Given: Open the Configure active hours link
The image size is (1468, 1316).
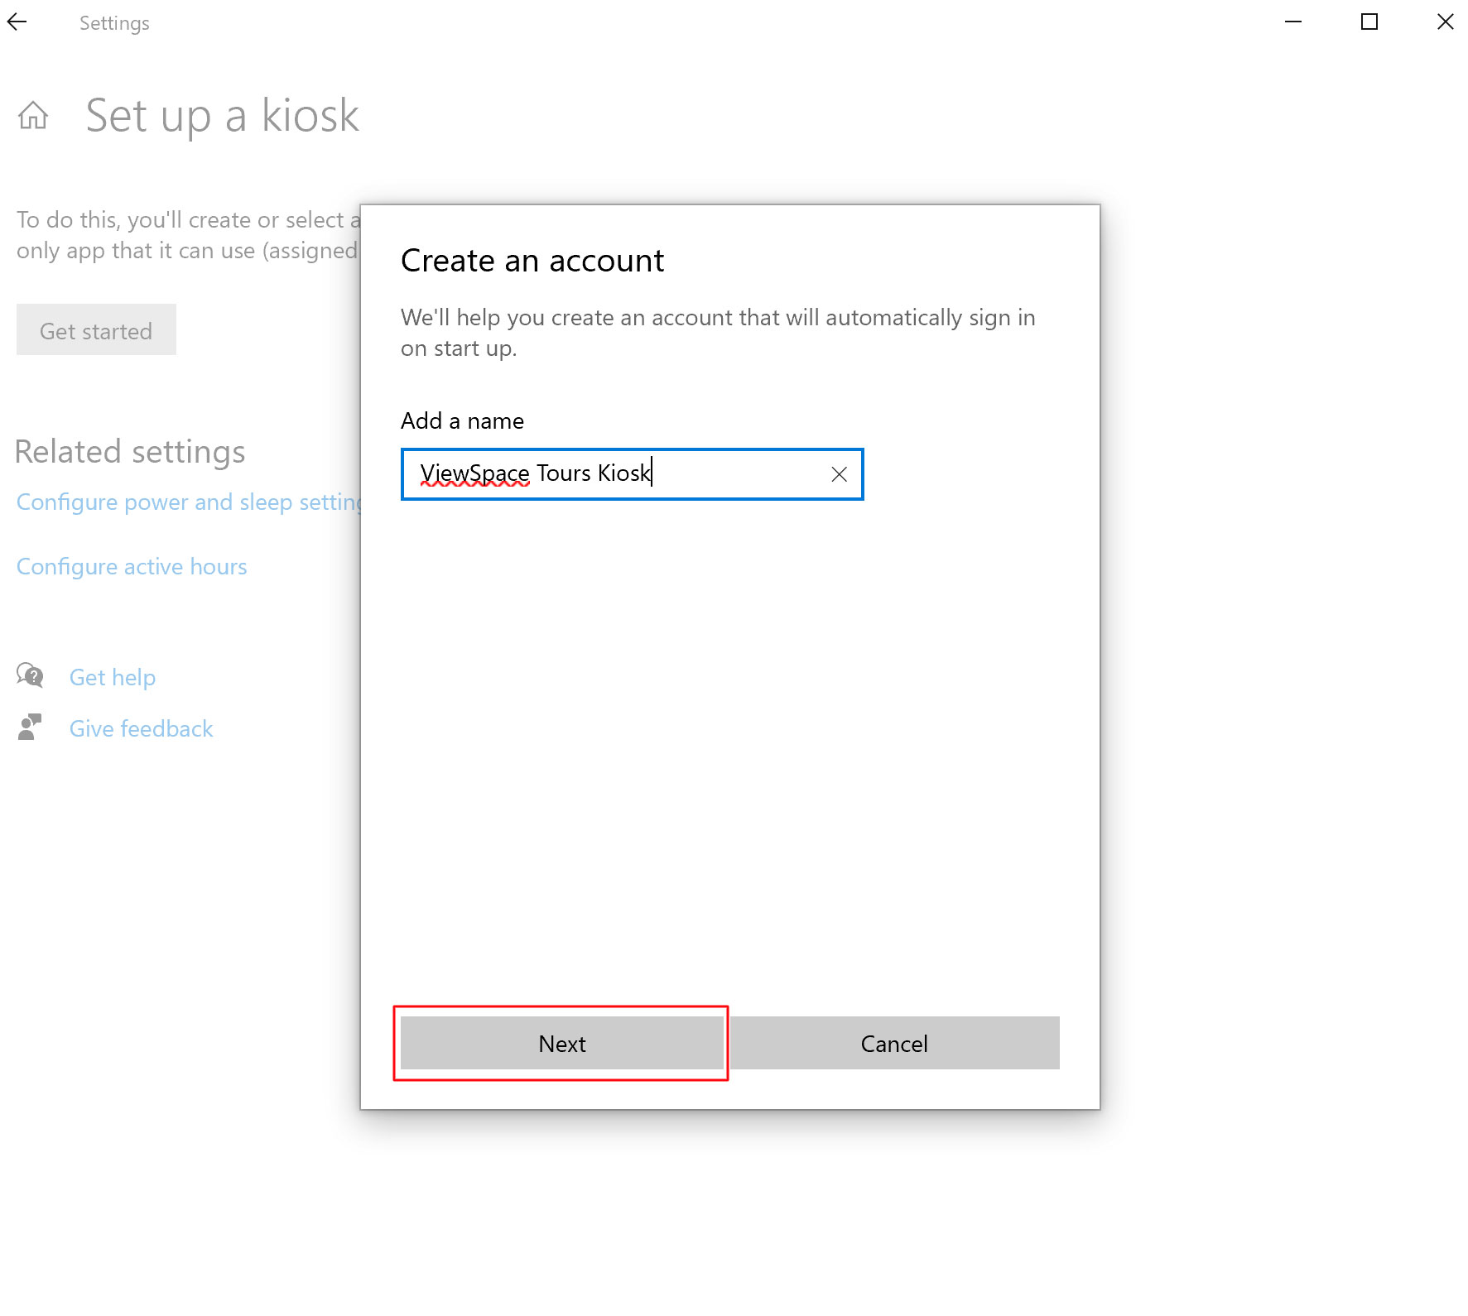Looking at the screenshot, I should (132, 567).
